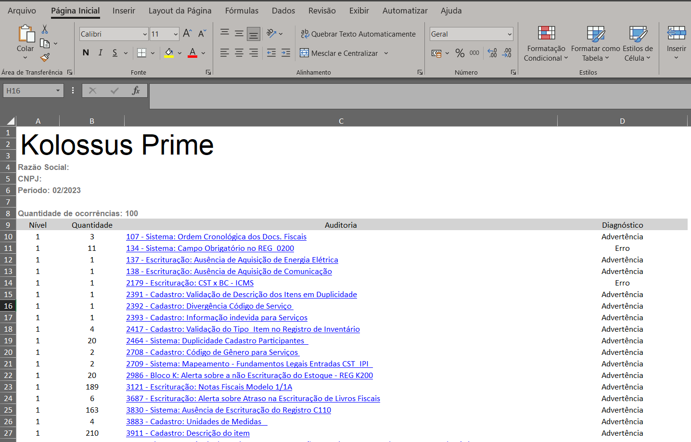
Task: Switch to the Dados tab
Action: coord(283,11)
